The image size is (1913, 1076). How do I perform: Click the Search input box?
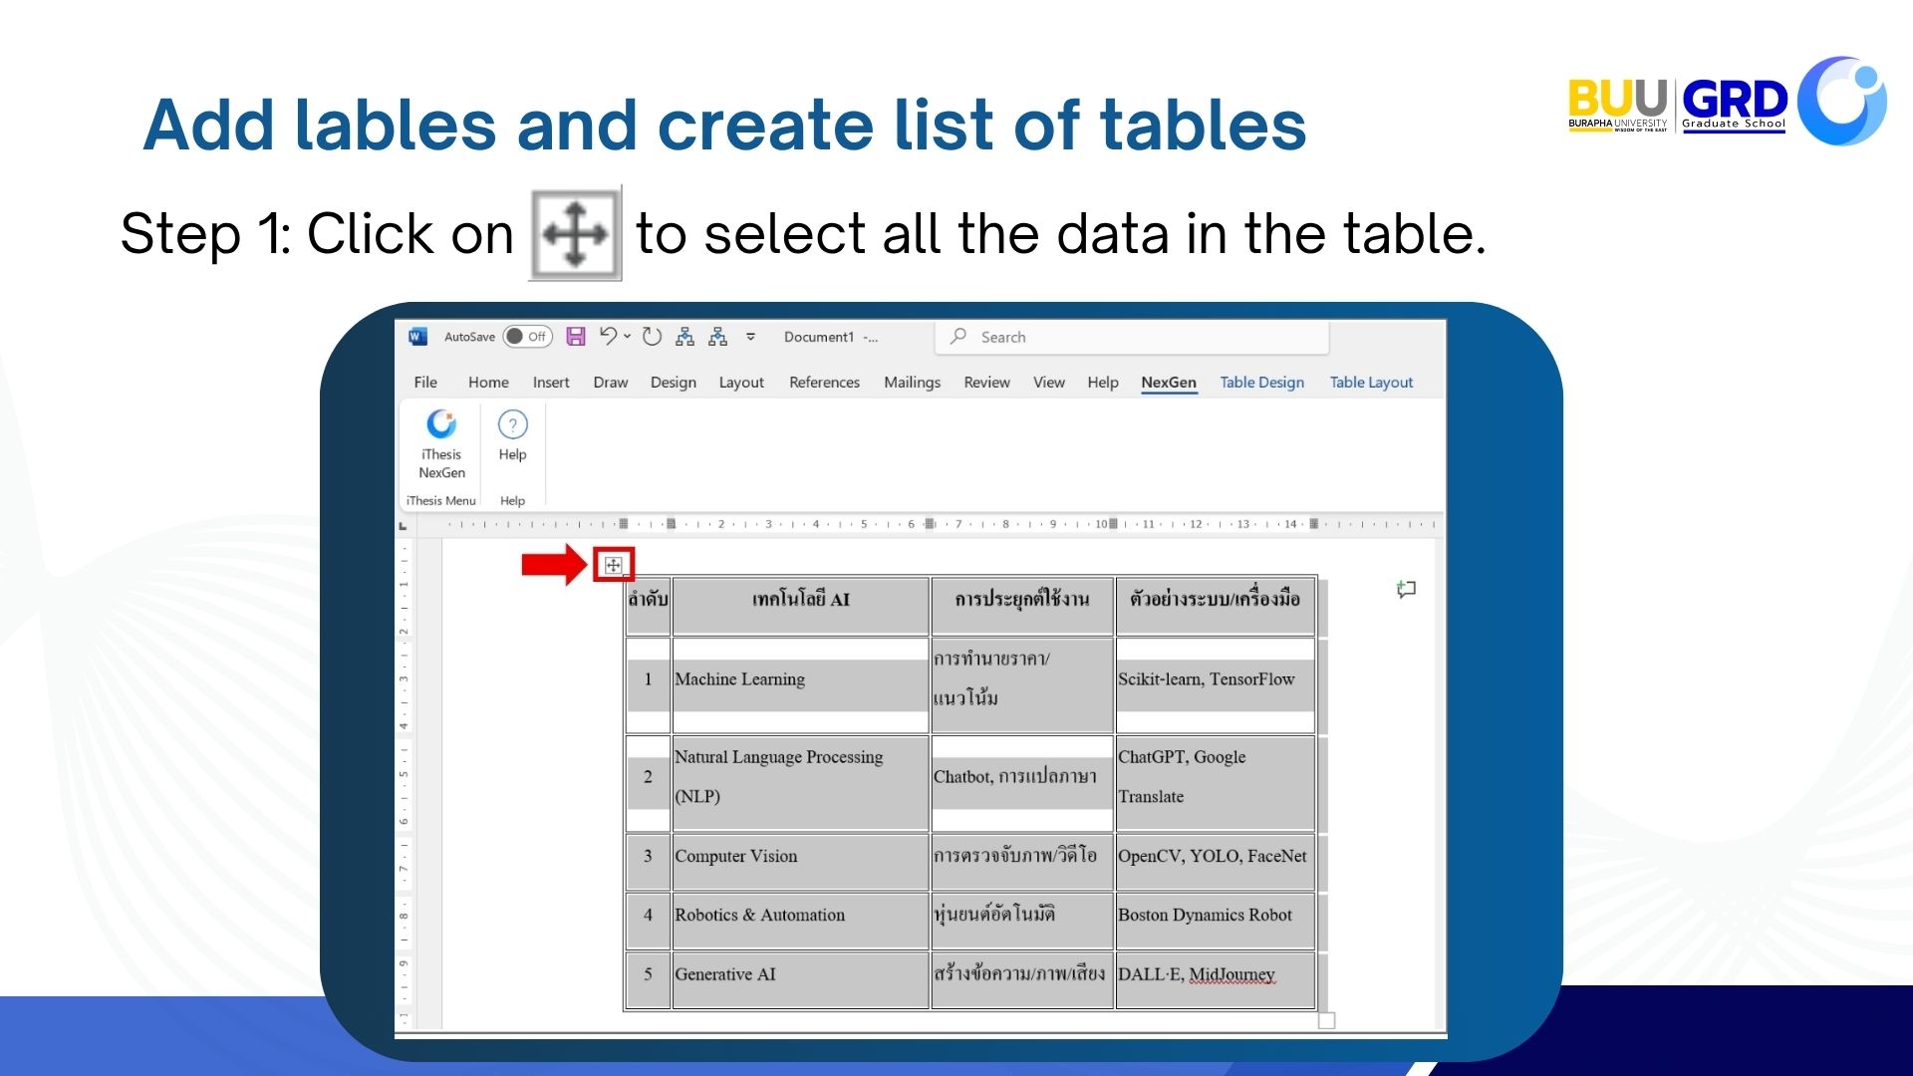[1132, 338]
